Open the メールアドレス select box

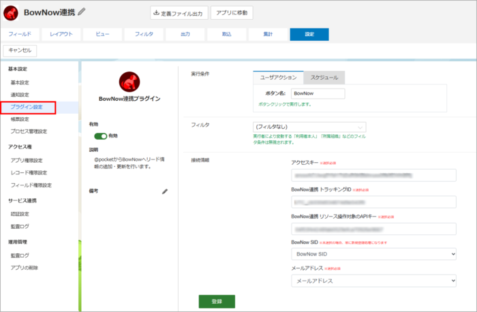(373, 281)
